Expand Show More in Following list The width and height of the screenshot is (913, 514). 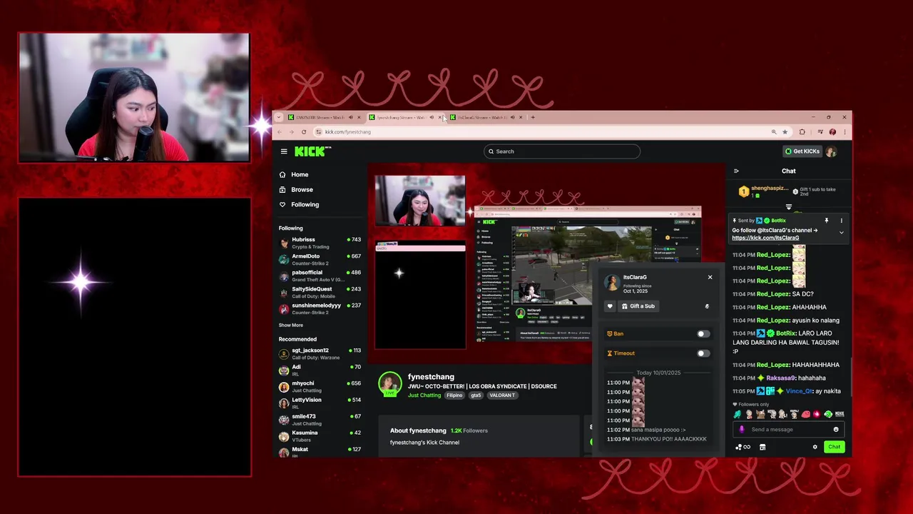(291, 325)
